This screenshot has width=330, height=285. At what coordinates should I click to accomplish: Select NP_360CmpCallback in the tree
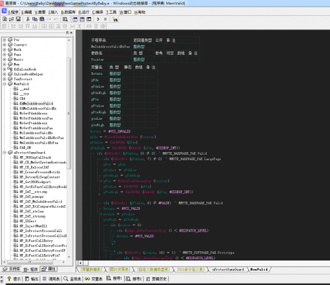pos(35,157)
